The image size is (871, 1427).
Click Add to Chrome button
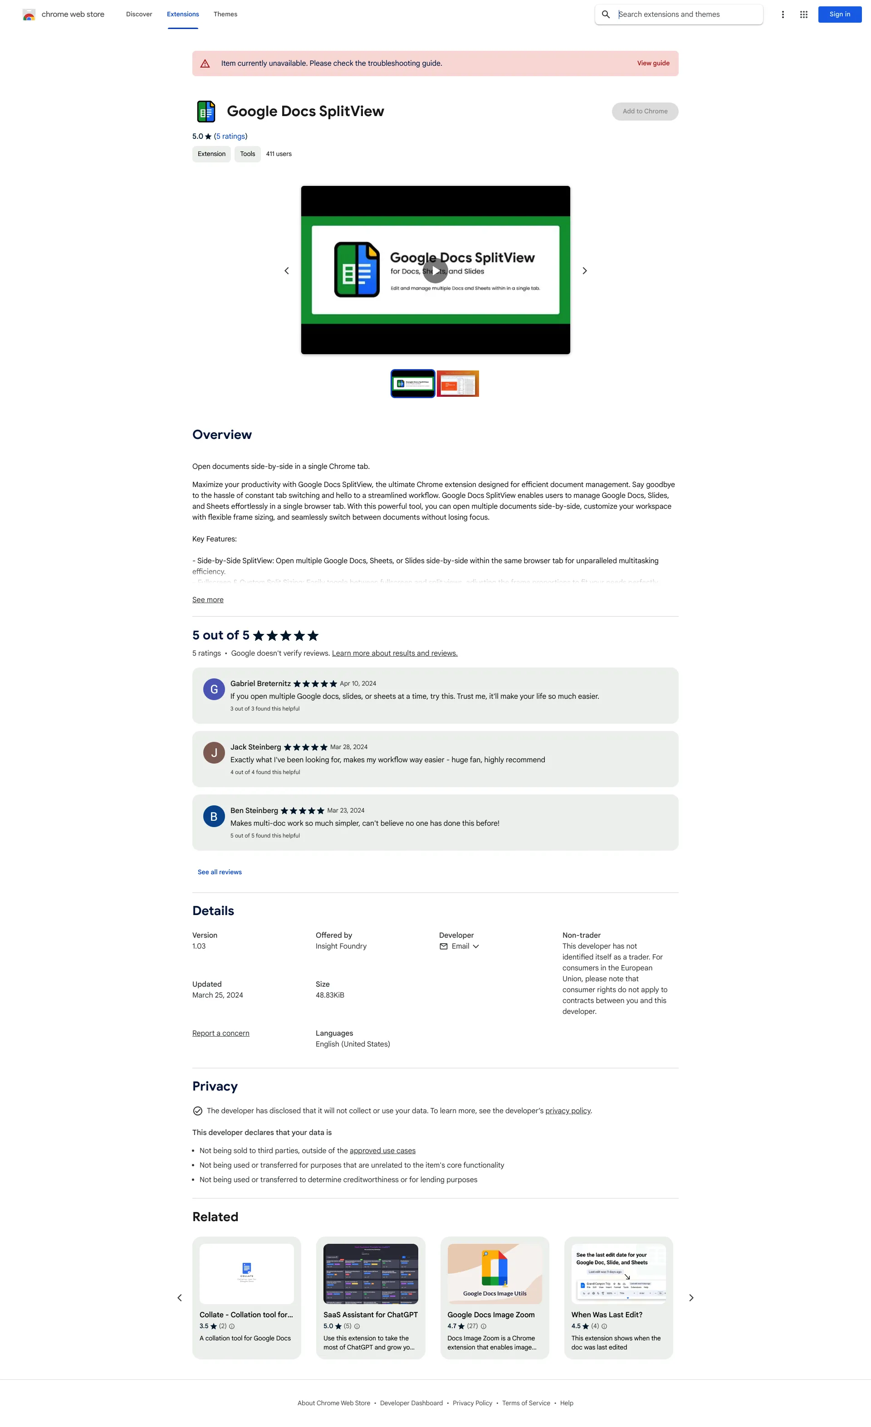coord(645,110)
